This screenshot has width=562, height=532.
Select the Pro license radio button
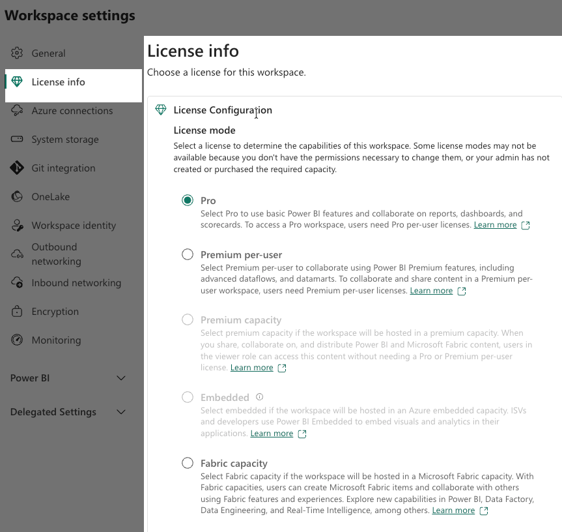click(188, 200)
